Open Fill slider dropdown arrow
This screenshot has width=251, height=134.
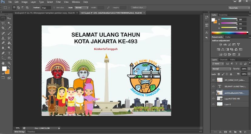[249, 74]
